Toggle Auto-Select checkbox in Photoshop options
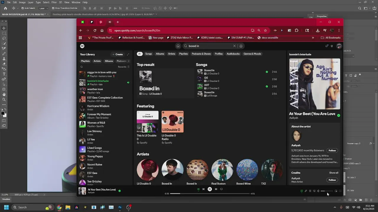 23,8
